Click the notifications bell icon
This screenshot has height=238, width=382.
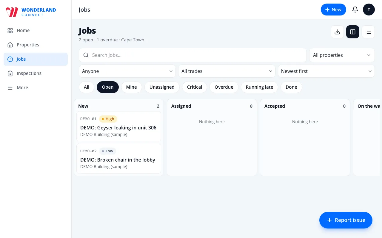[x=355, y=10]
